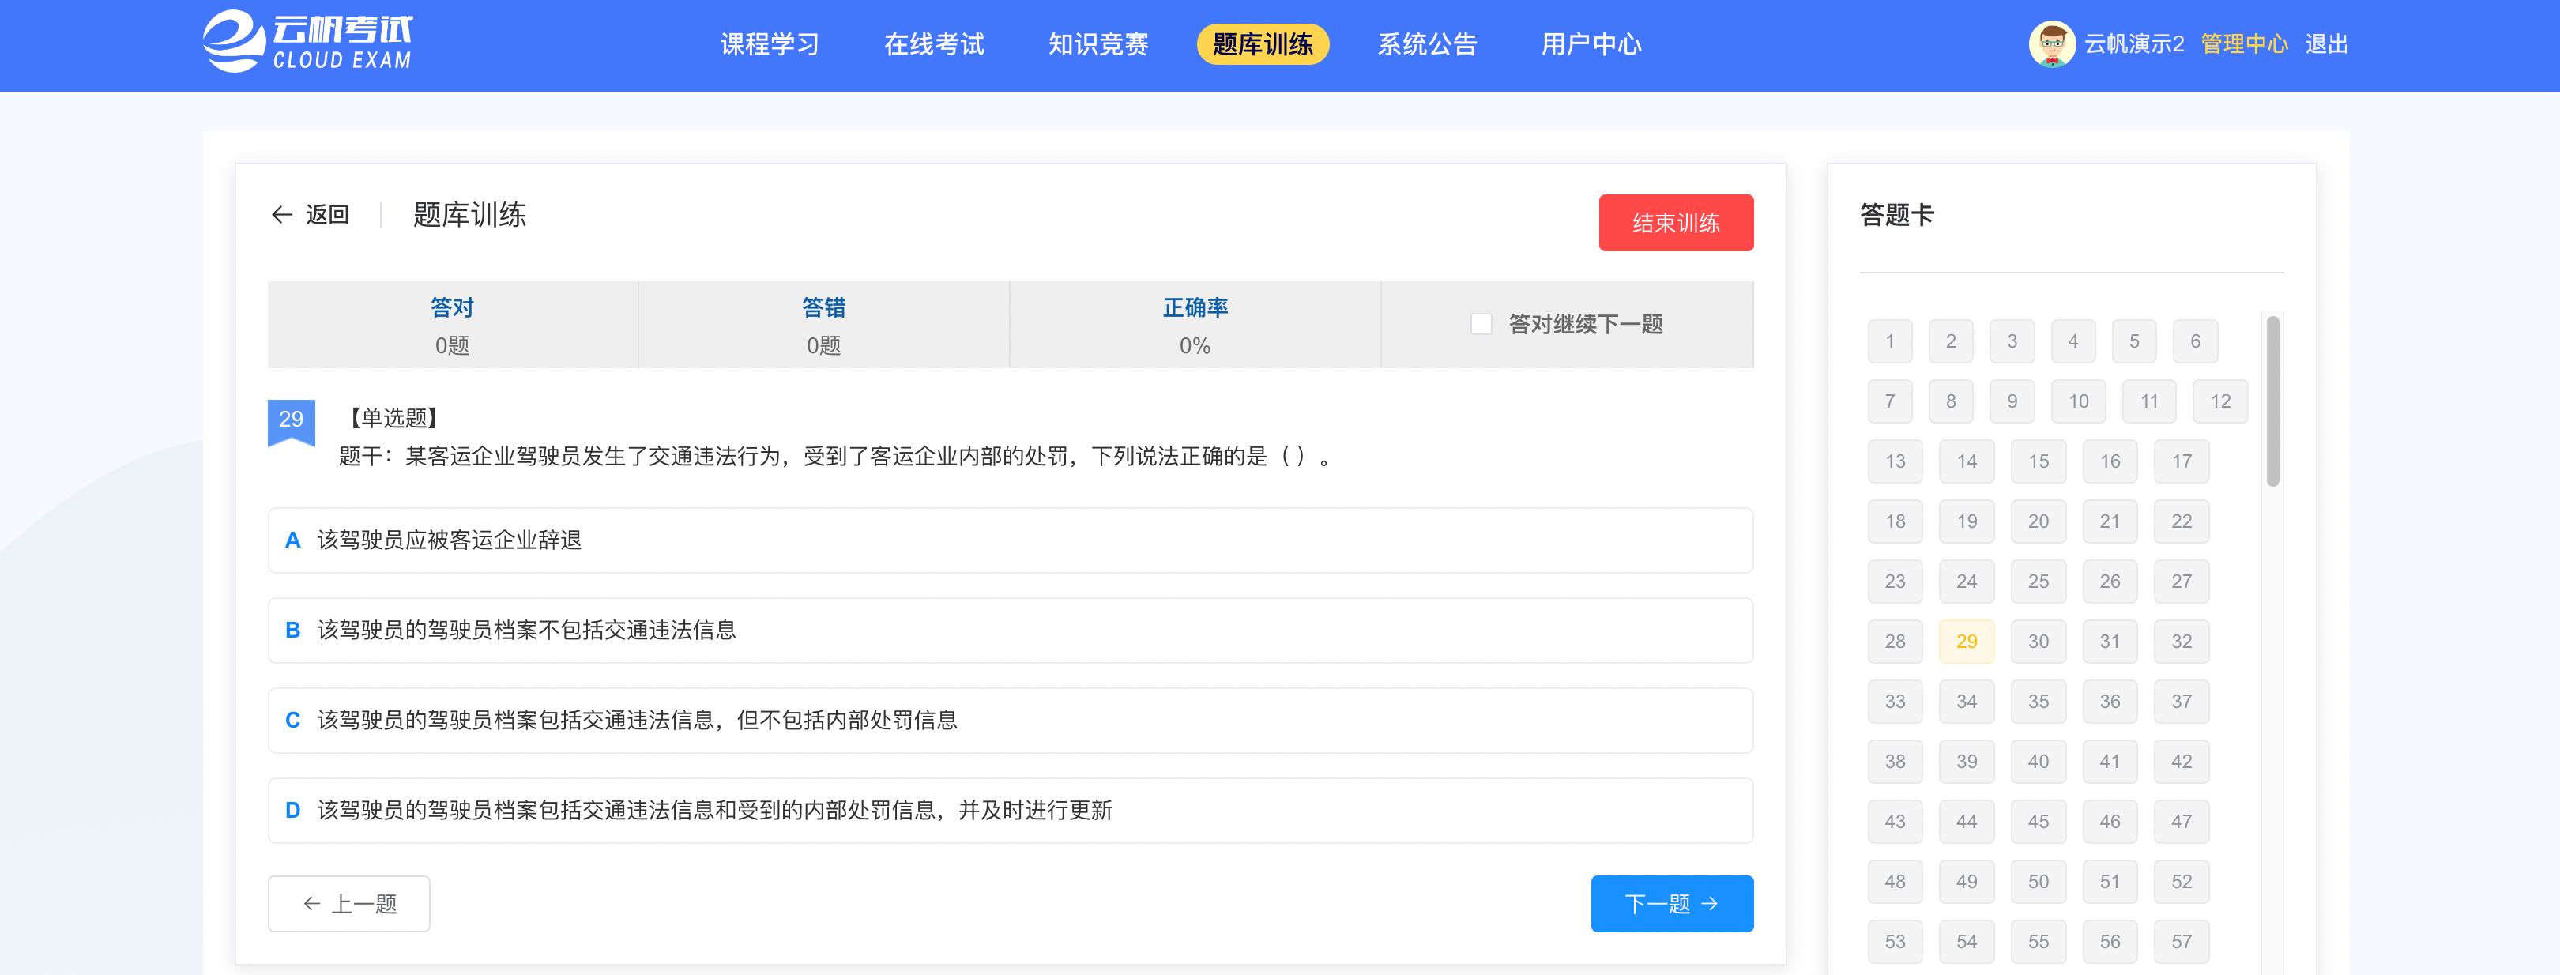2560x975 pixels.
Task: Click the question 29 bookmark badge
Action: 292,423
